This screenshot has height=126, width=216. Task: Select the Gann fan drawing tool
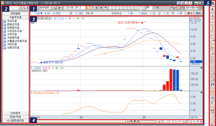click(x=213, y=53)
